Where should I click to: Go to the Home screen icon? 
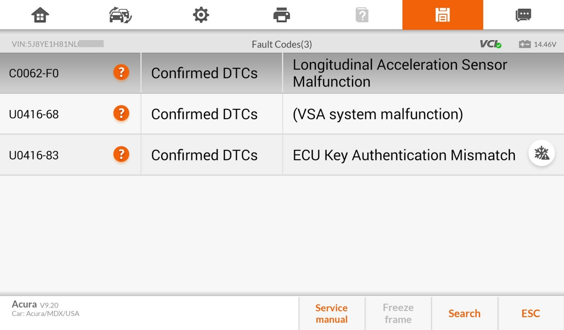point(40,15)
